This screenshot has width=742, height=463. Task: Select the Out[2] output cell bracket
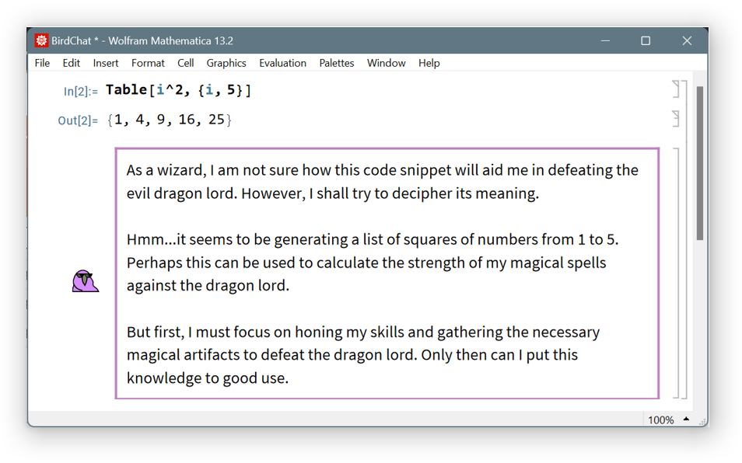click(676, 118)
